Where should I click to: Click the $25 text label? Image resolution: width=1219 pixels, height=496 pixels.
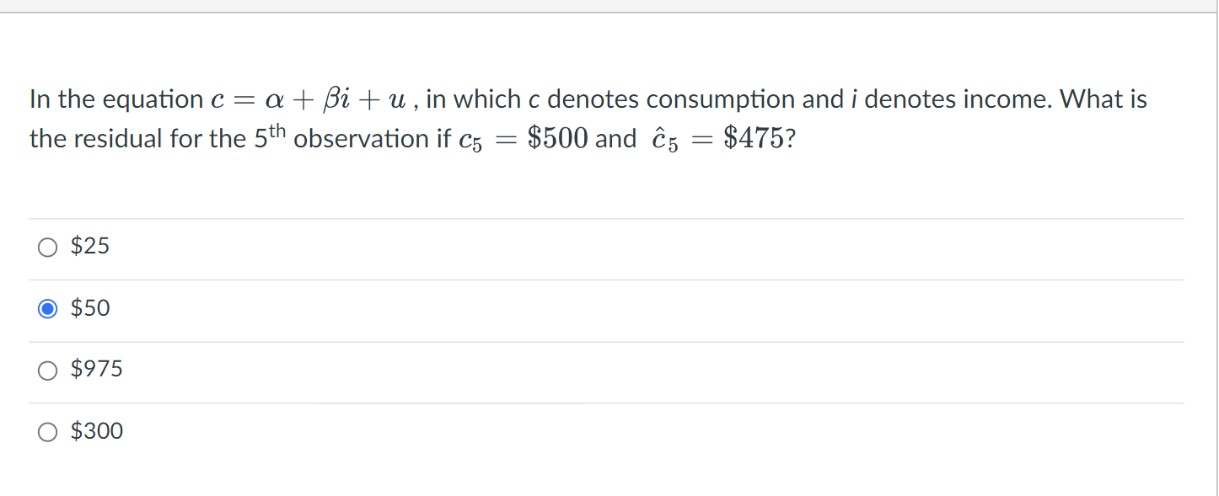89,246
